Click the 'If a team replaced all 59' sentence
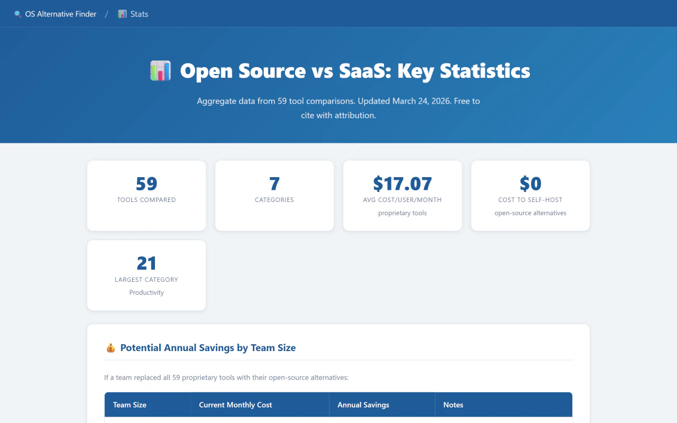 (226, 378)
